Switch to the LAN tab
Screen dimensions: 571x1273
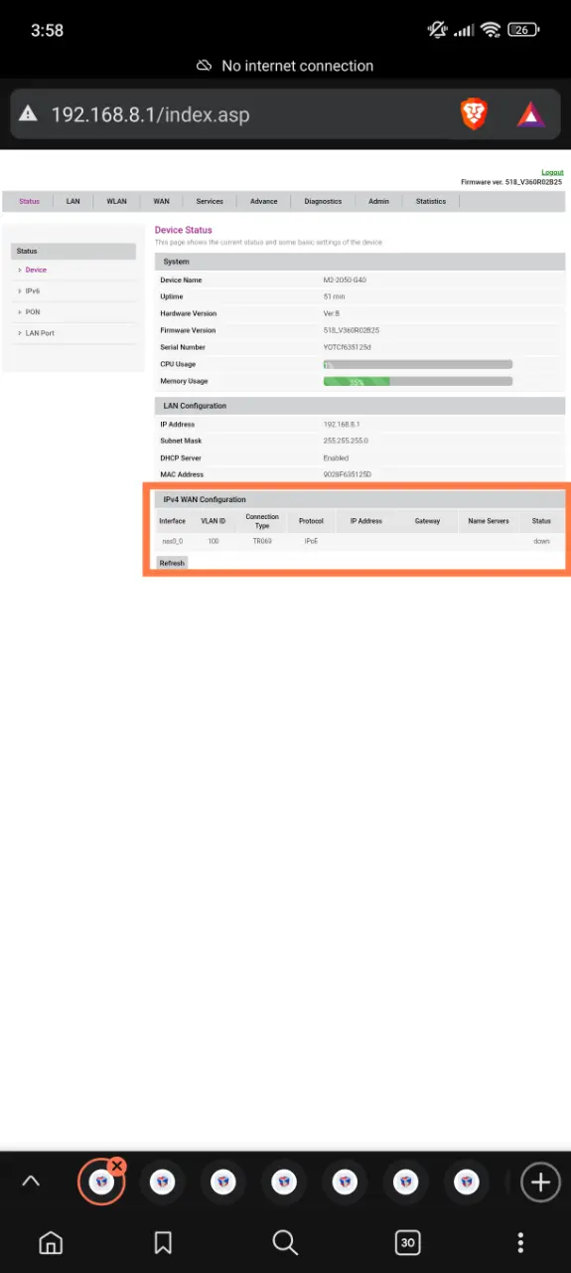(73, 201)
